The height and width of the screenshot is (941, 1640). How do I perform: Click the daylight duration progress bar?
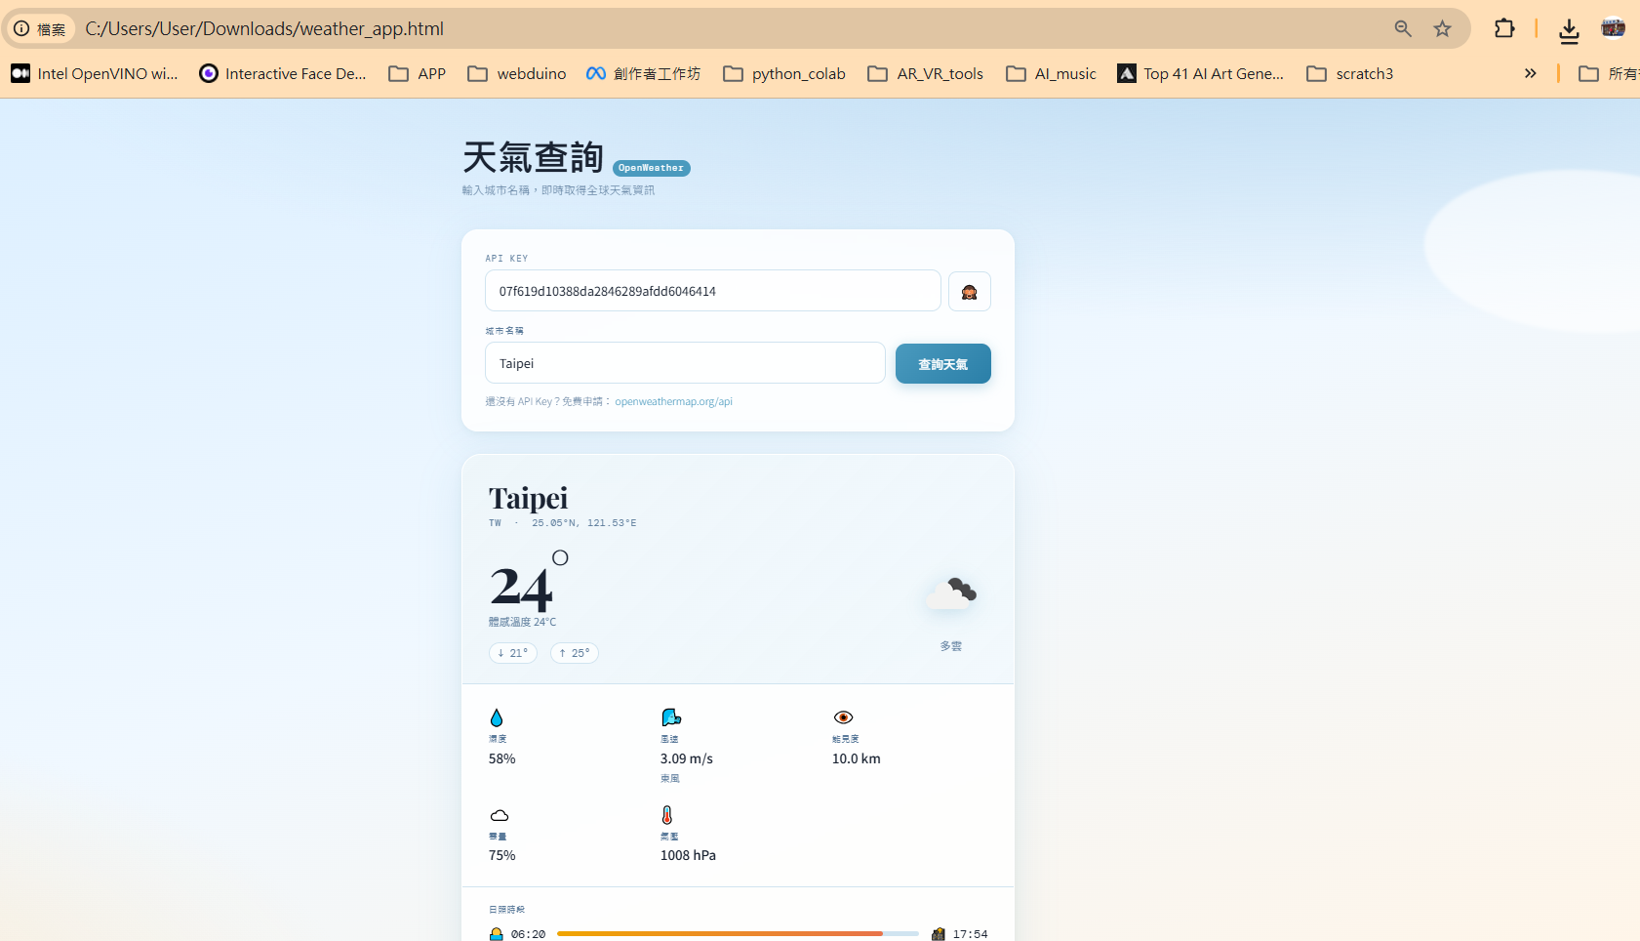tap(738, 933)
